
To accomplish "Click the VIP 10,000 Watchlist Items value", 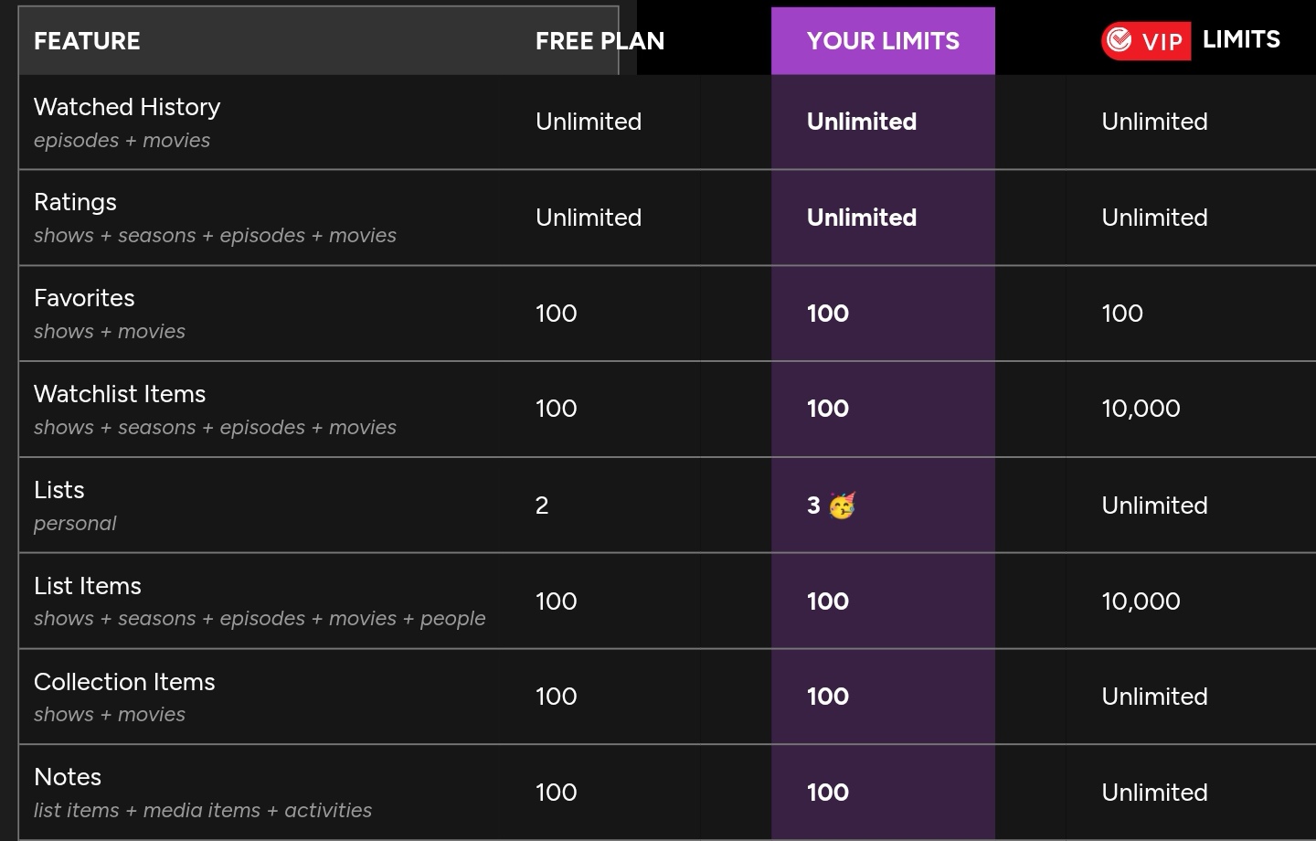I will pyautogui.click(x=1141, y=409).
